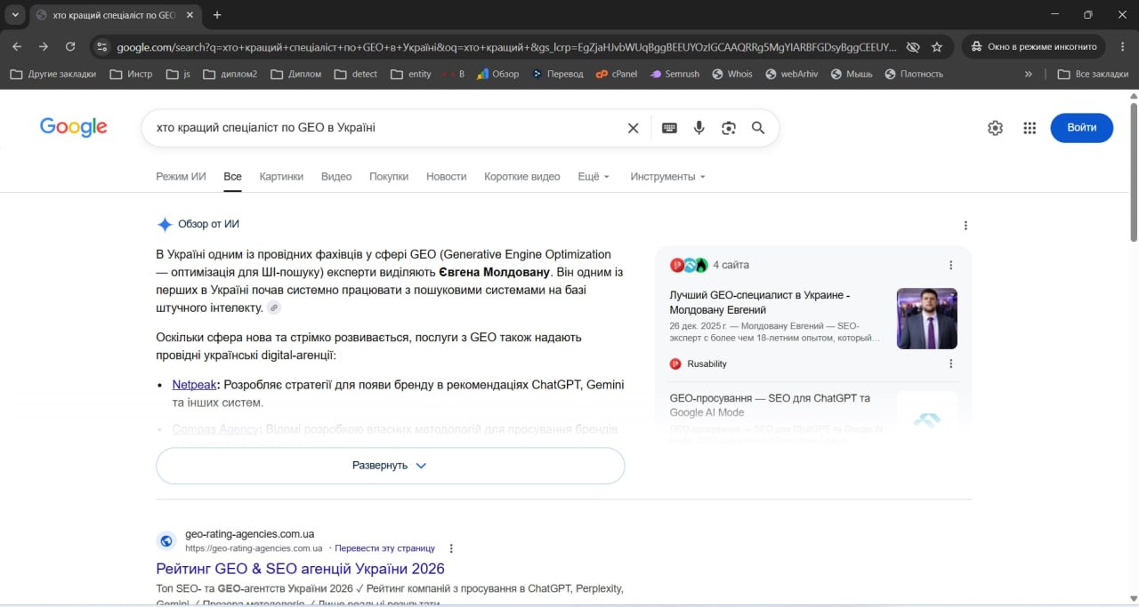Switch to Режим ИИ tab
This screenshot has height=607, width=1139.
[x=181, y=177]
